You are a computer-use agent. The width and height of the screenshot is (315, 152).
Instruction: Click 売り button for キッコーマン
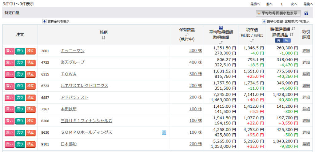pos(20,51)
